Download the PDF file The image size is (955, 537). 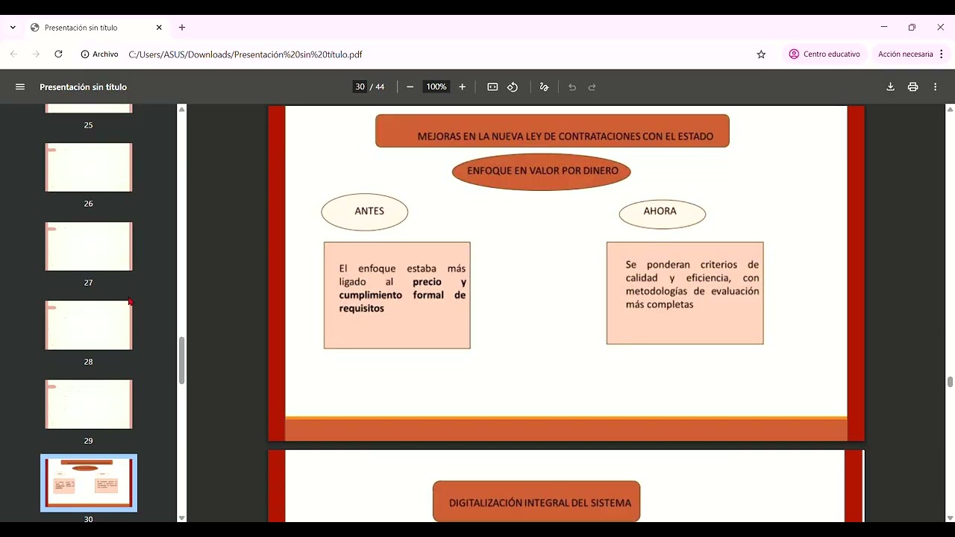tap(890, 87)
